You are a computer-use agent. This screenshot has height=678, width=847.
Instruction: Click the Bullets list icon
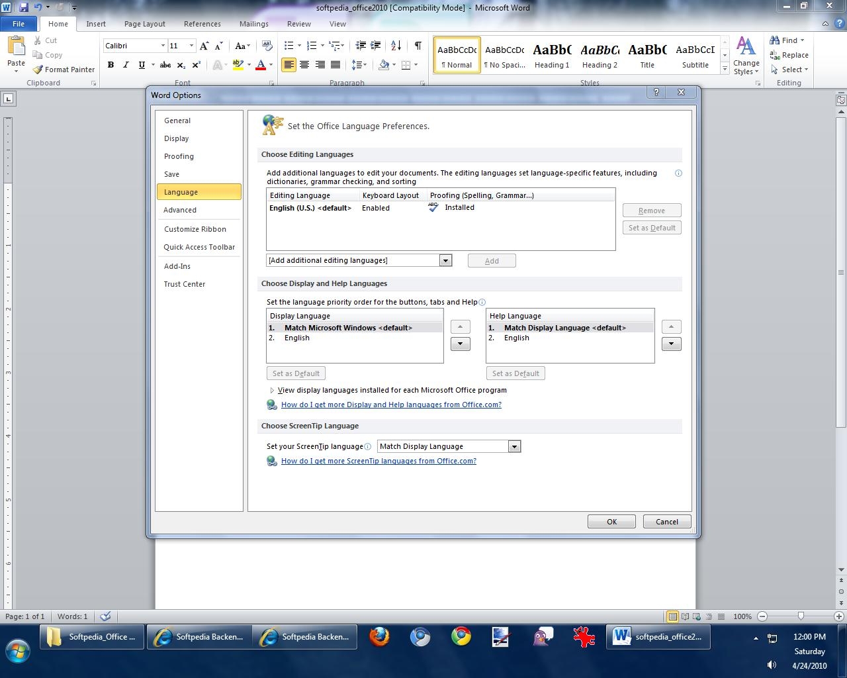289,46
